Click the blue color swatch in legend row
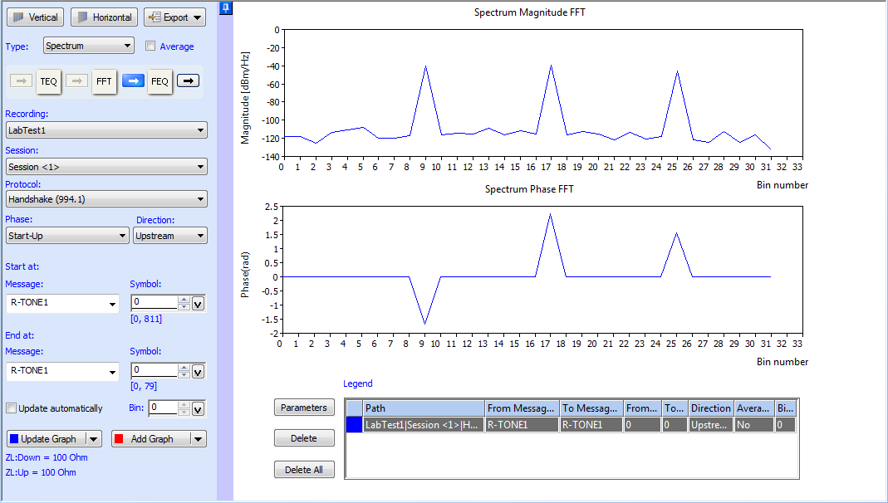Viewport: 888px width, 503px height. click(x=354, y=425)
